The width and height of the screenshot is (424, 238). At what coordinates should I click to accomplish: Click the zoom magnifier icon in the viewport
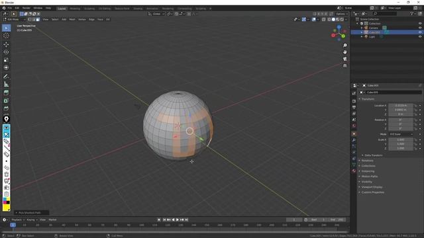click(x=344, y=46)
